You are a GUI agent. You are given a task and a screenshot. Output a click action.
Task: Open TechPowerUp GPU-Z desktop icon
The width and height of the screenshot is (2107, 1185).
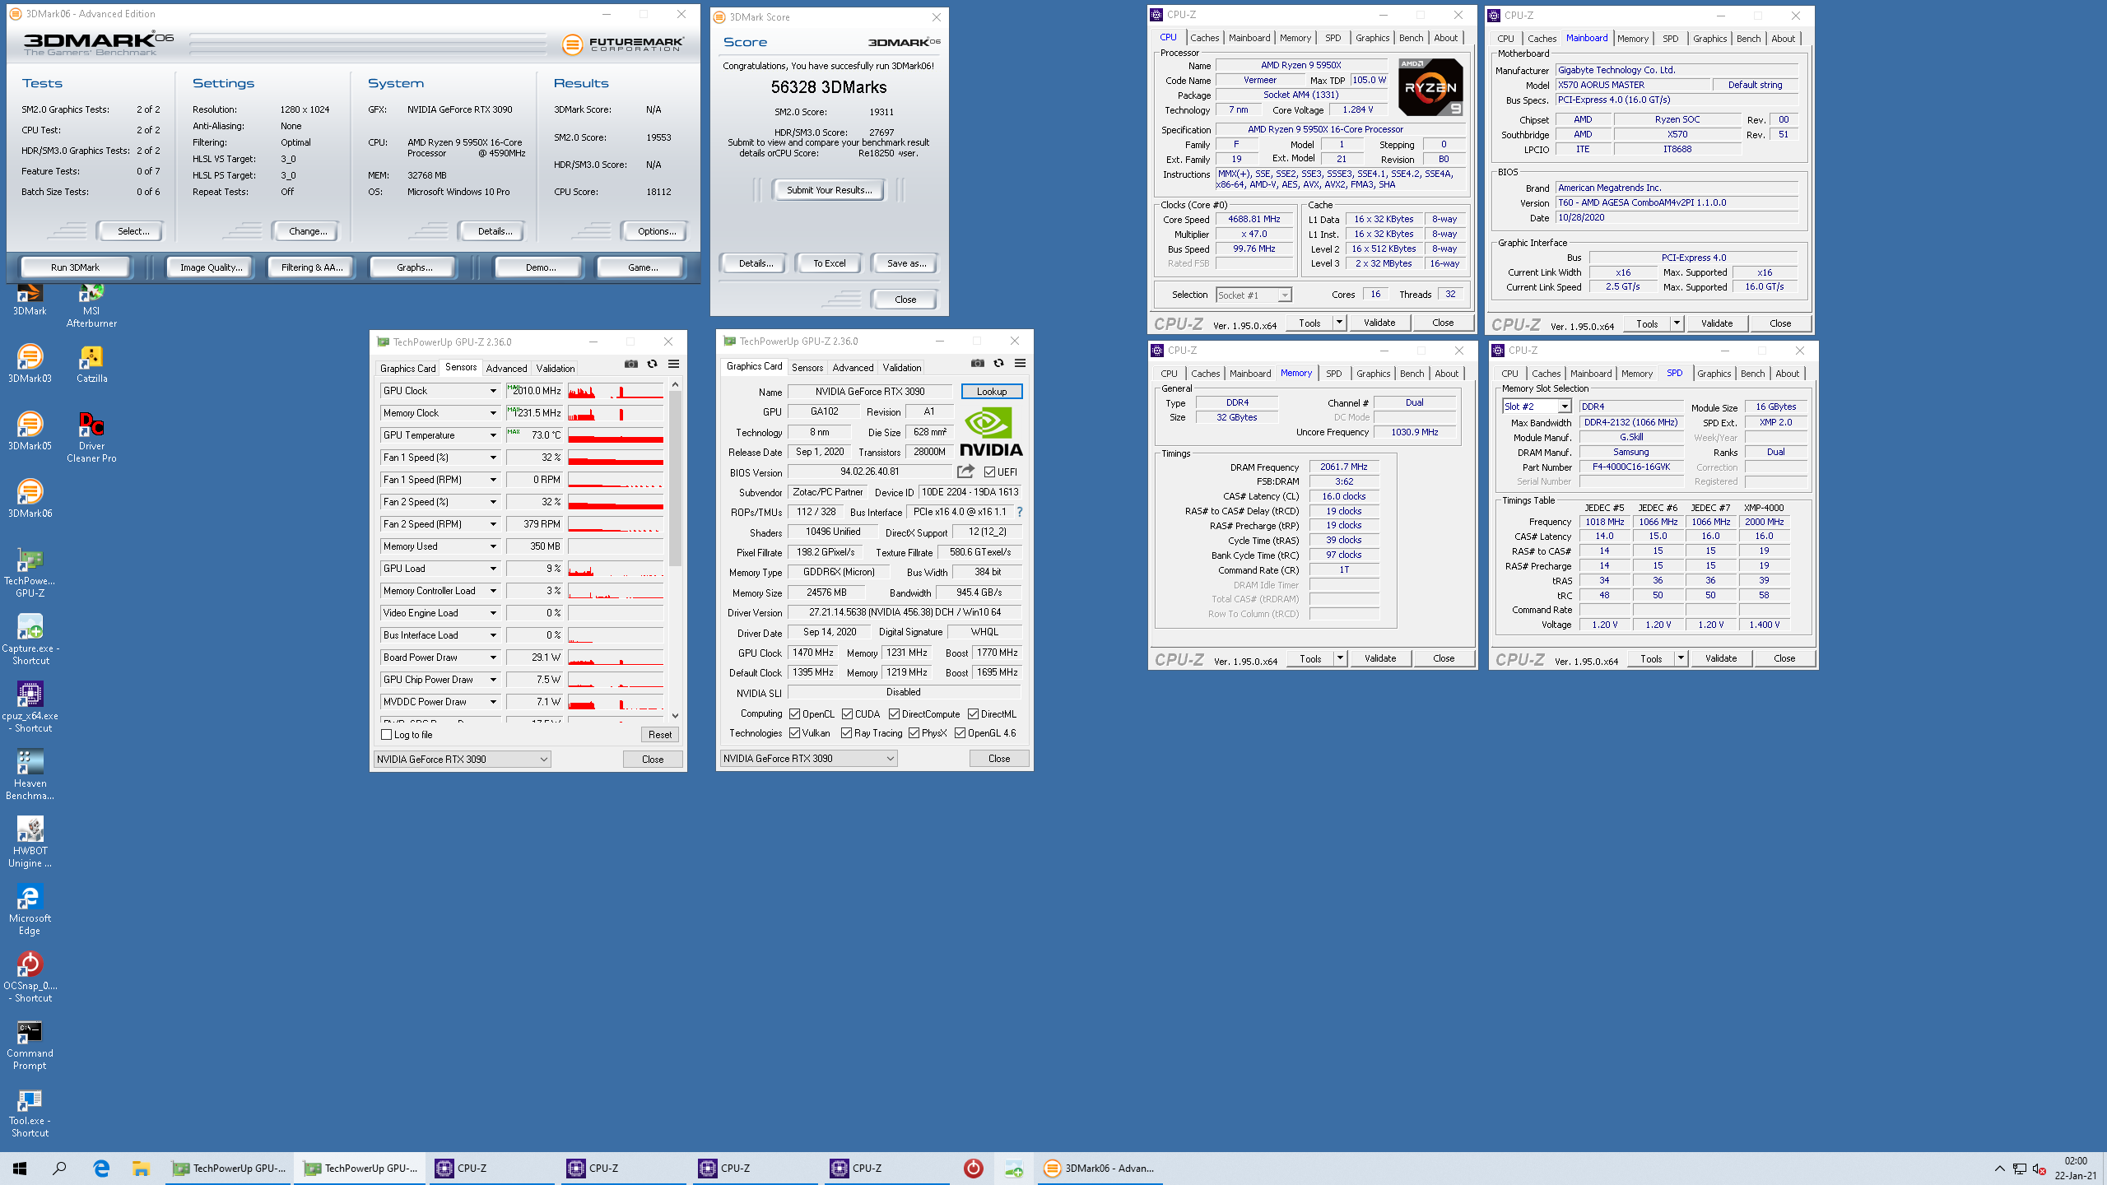(30, 572)
